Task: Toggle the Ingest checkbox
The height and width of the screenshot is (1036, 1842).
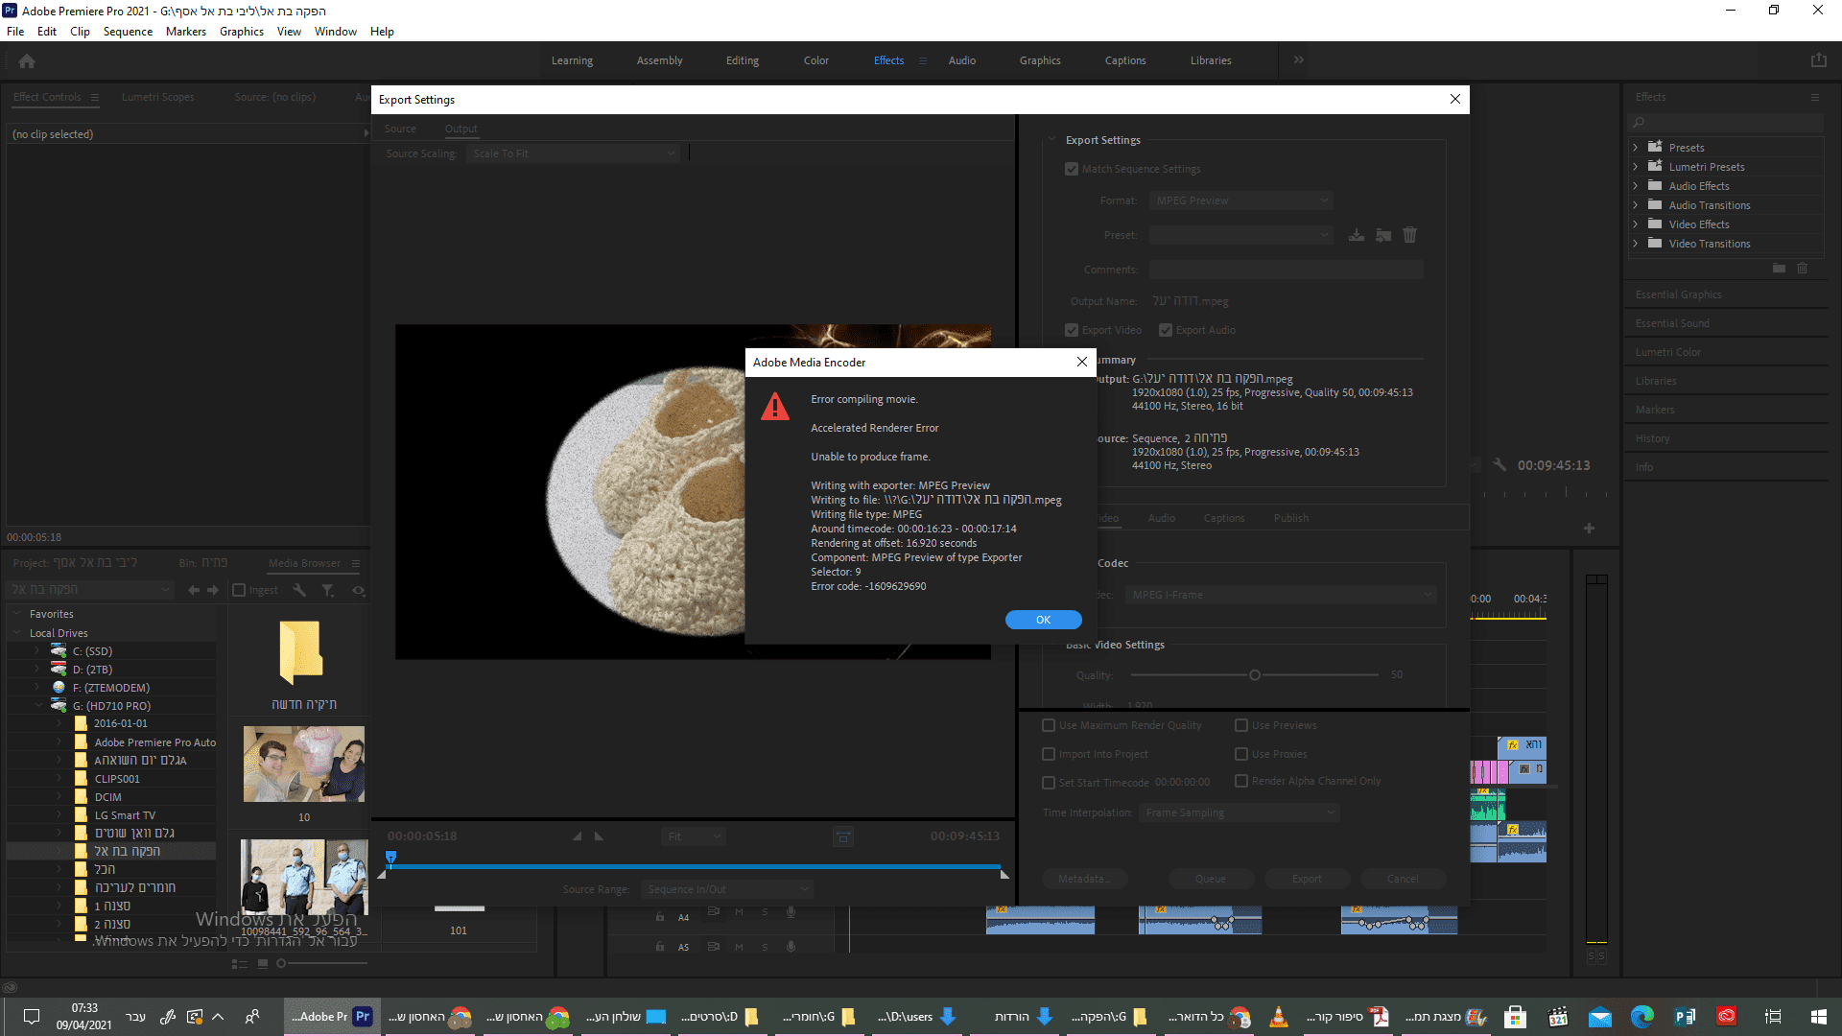Action: point(240,590)
